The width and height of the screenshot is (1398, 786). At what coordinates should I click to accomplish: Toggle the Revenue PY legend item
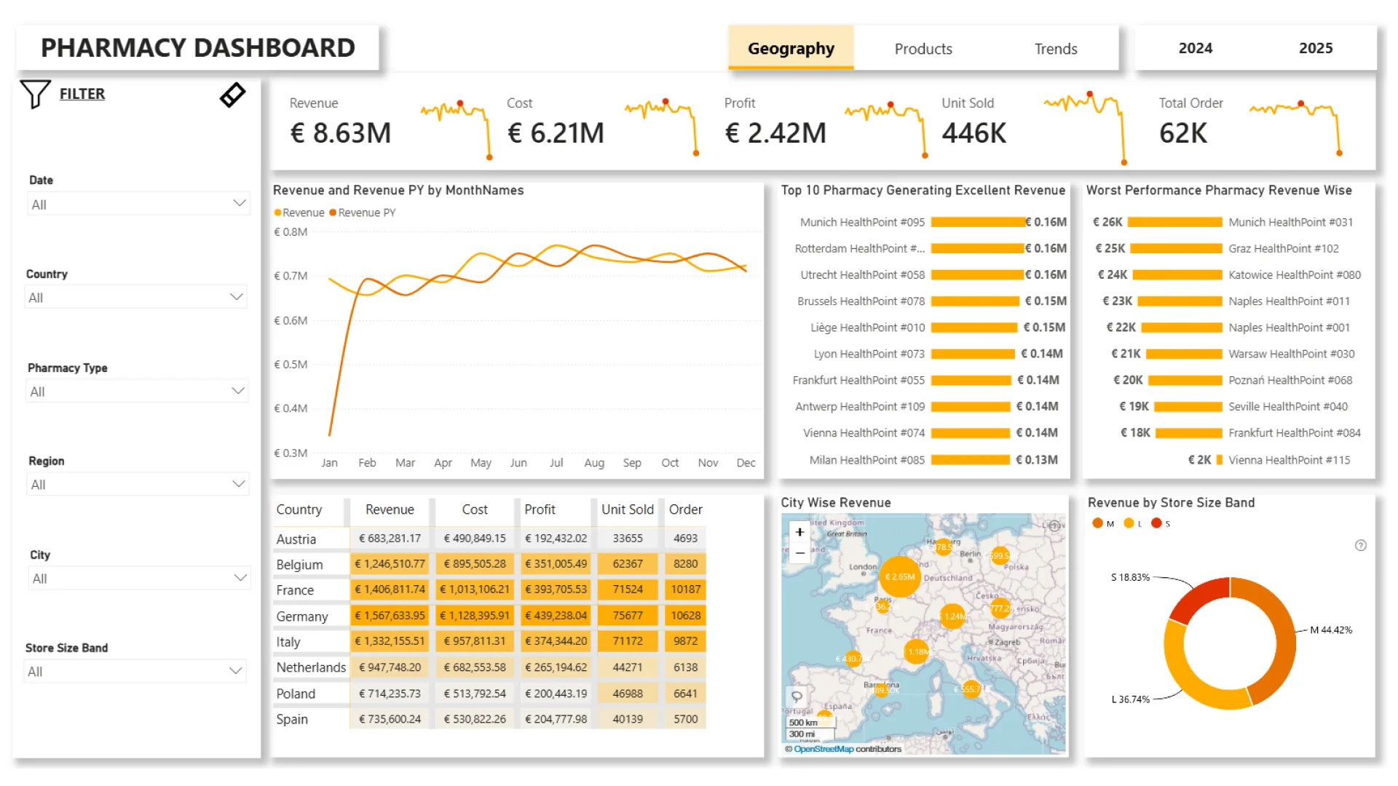[363, 213]
